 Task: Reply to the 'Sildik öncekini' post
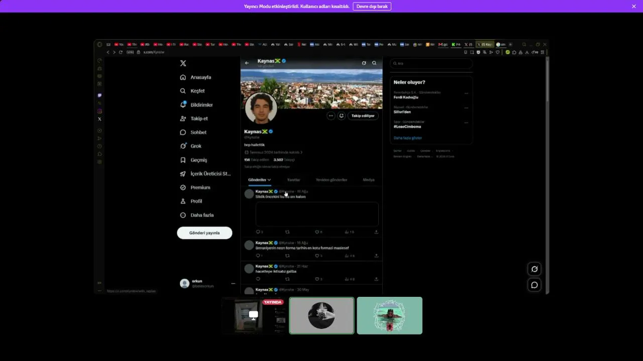[258, 232]
